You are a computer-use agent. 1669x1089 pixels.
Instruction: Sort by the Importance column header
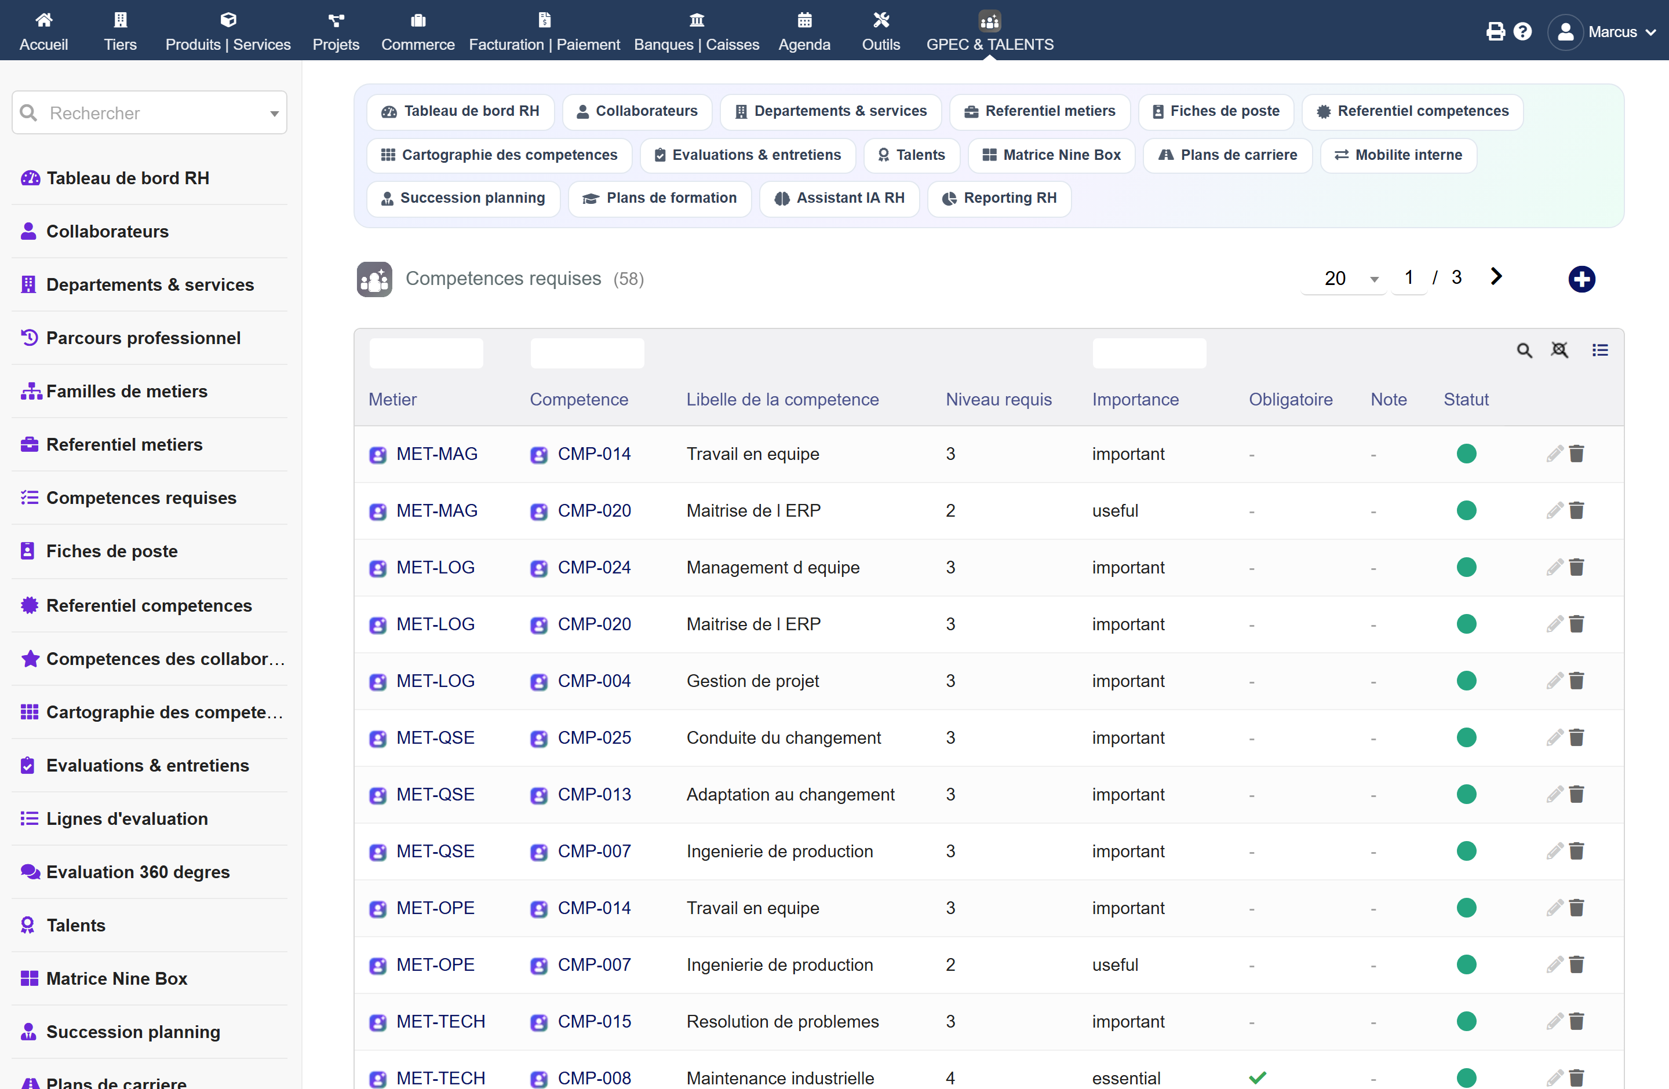point(1135,400)
